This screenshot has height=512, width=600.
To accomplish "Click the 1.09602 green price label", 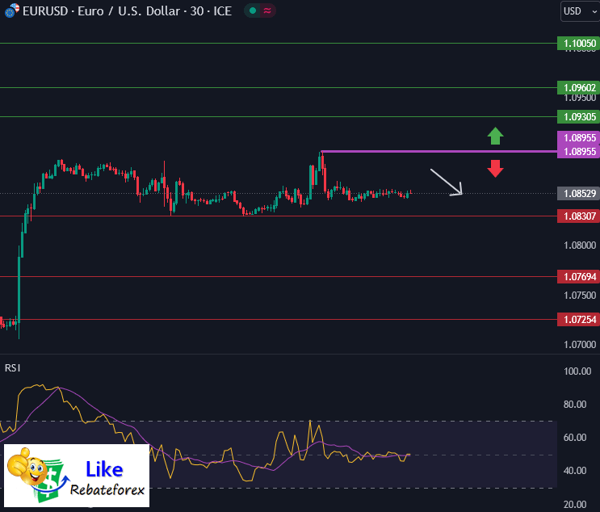I will click(577, 87).
